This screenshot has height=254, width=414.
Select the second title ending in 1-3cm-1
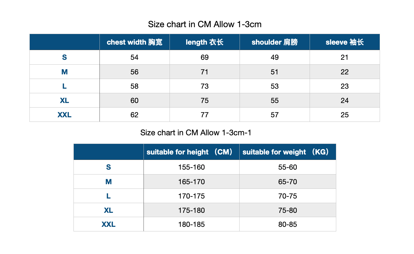[196, 133]
